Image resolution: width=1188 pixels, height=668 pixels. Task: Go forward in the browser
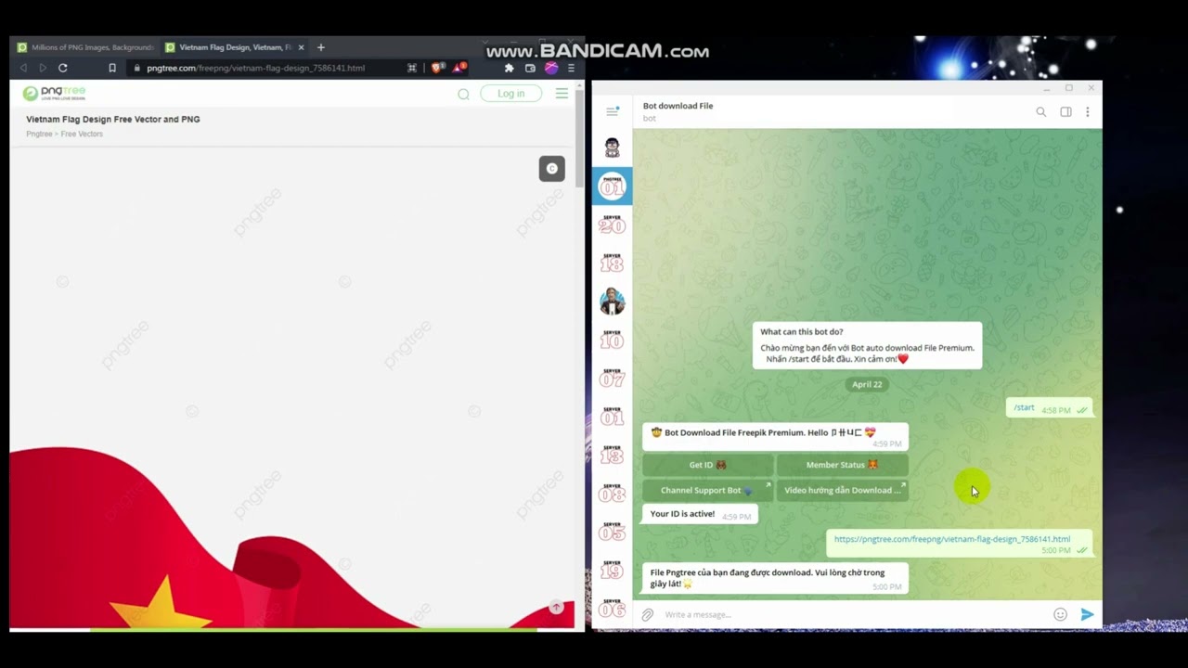[42, 68]
